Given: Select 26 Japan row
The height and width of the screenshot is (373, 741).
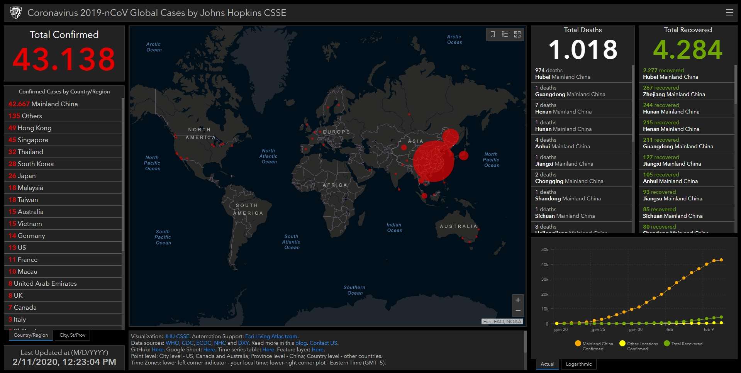Looking at the screenshot, I should (x=63, y=176).
